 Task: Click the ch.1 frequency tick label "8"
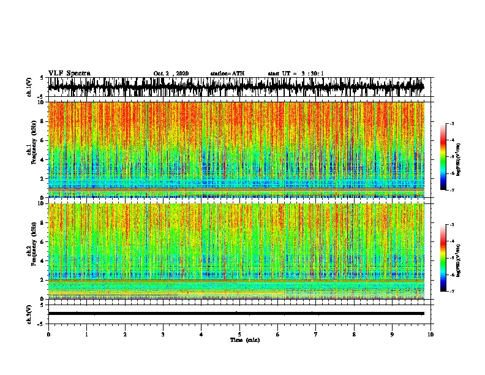tap(42, 121)
